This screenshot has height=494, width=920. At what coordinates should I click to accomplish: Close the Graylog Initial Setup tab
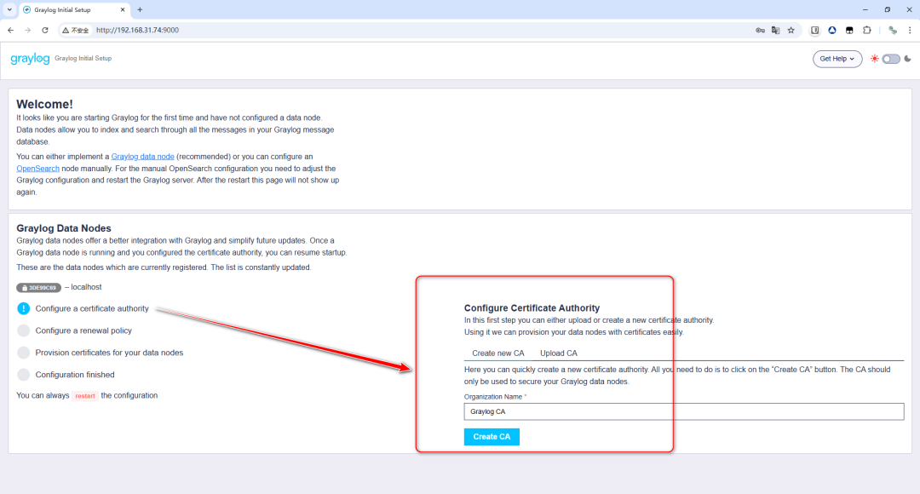click(x=122, y=9)
